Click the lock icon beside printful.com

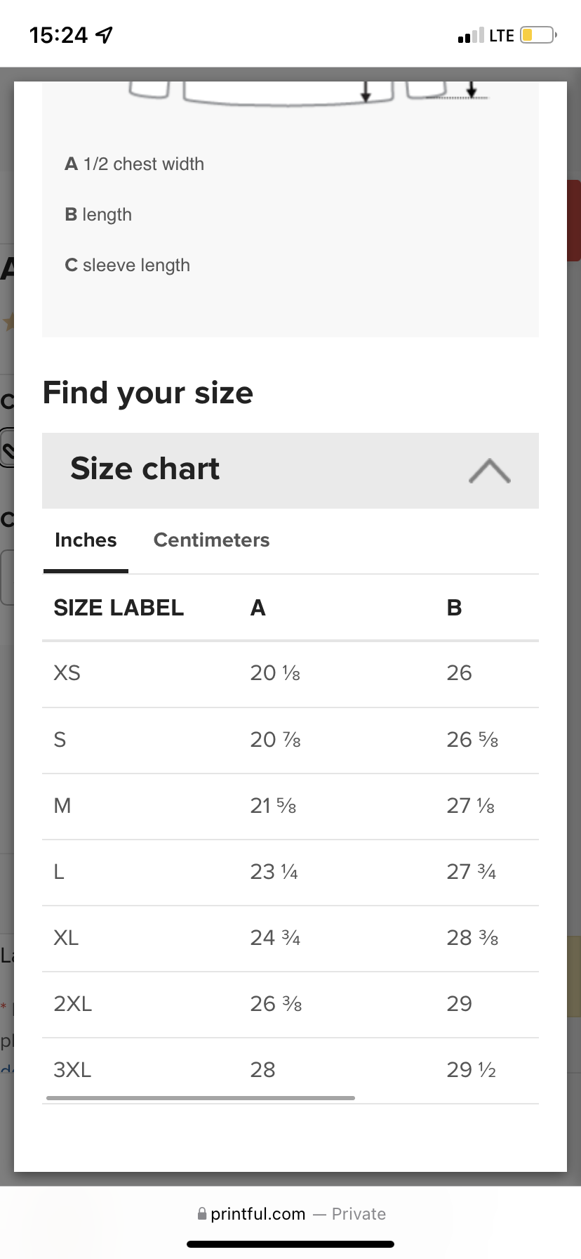click(x=202, y=1213)
